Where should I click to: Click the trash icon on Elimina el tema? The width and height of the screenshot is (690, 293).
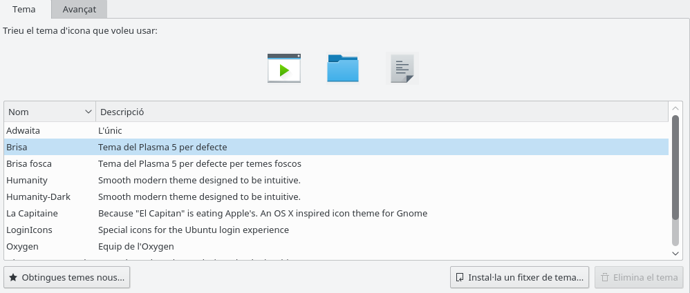tap(605, 278)
